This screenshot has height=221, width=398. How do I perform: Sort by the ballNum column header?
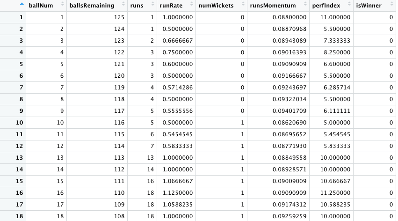point(38,6)
